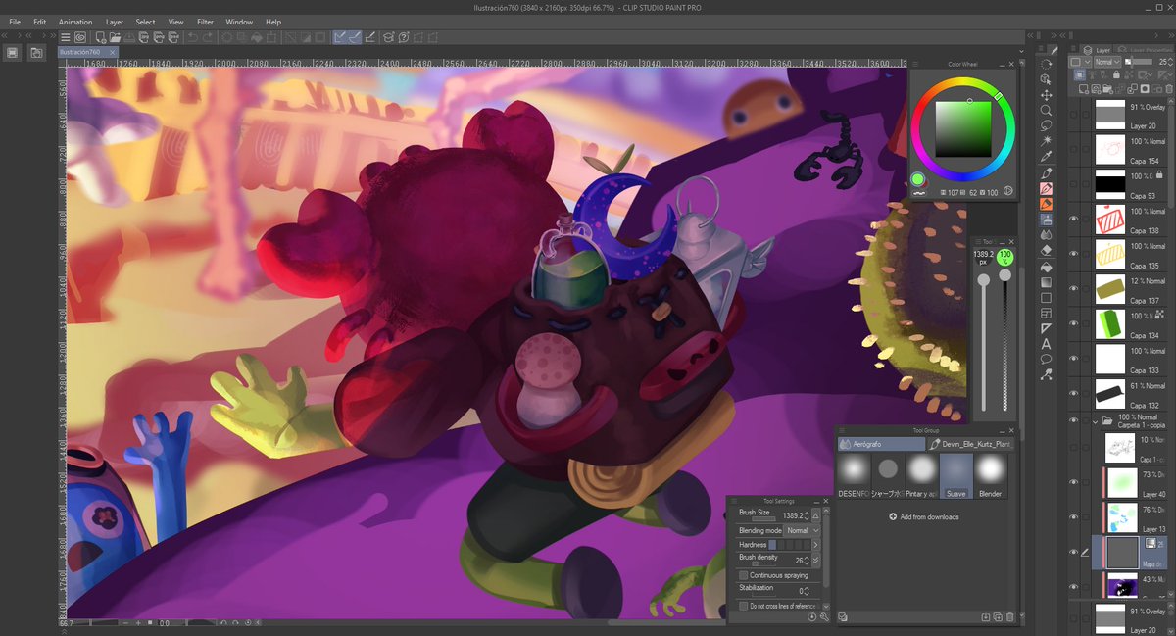Click Add from downloads

[x=924, y=516]
